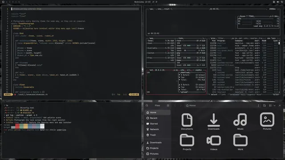Open the menu option in btop header
This screenshot has height=160, width=285.
point(159,9)
